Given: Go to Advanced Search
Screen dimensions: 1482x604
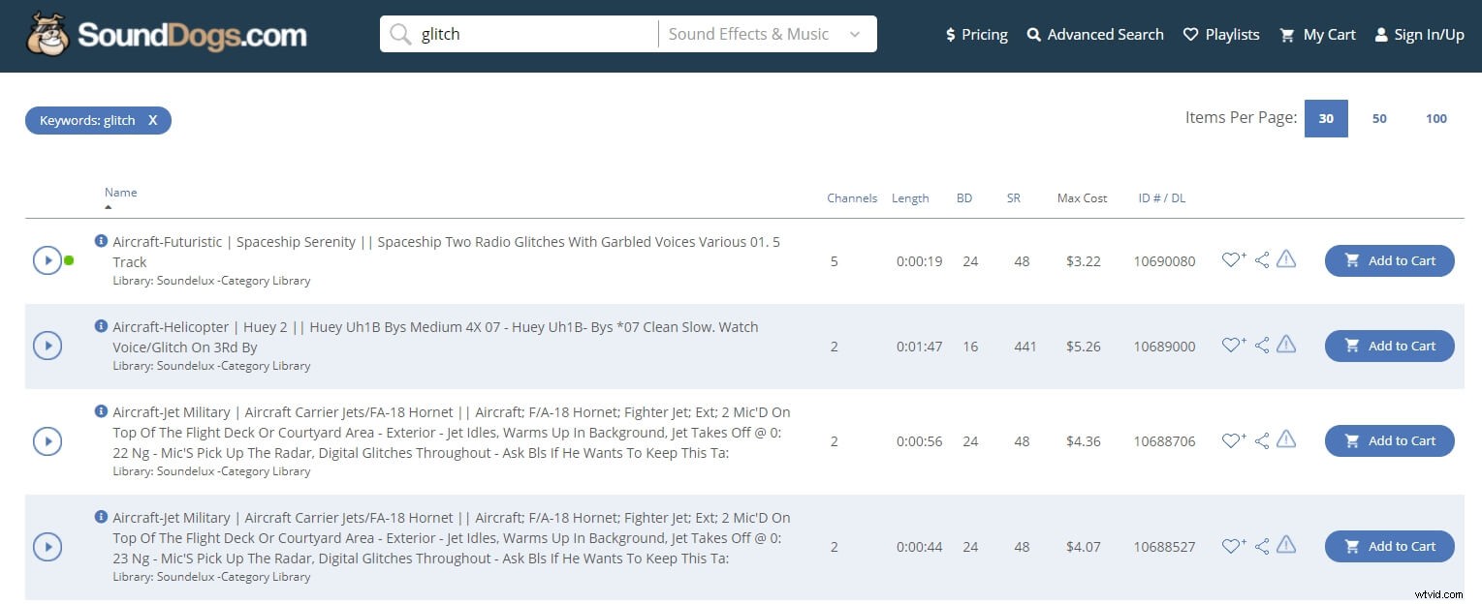Looking at the screenshot, I should coord(1095,34).
